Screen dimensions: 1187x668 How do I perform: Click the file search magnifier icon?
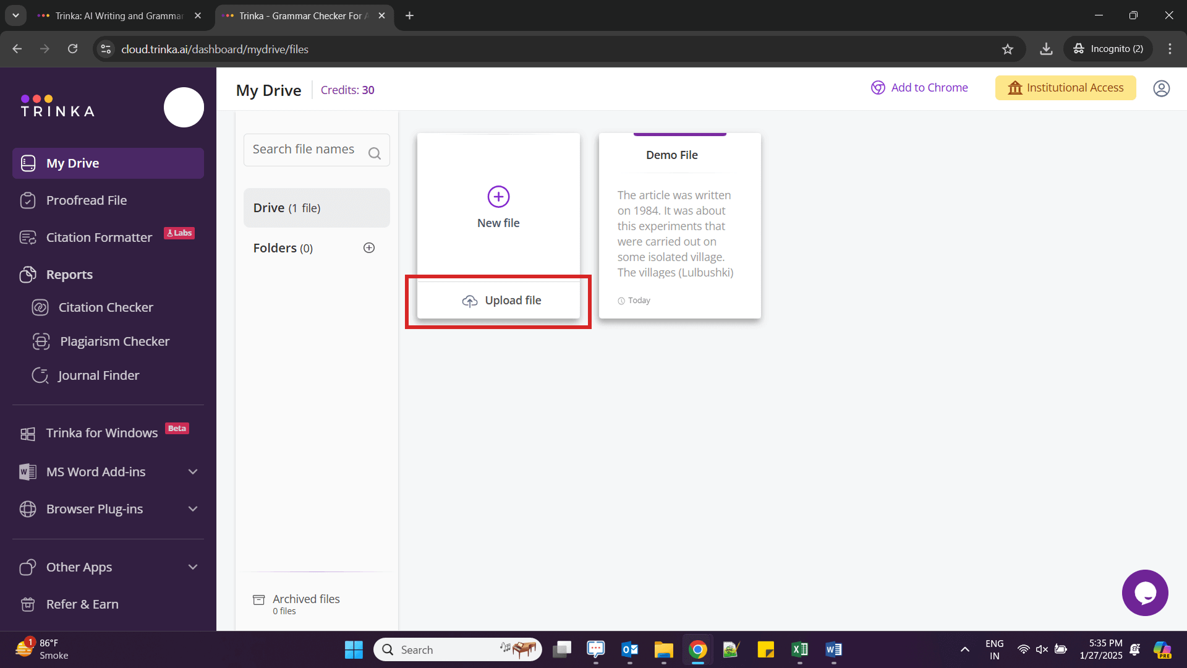coord(375,153)
